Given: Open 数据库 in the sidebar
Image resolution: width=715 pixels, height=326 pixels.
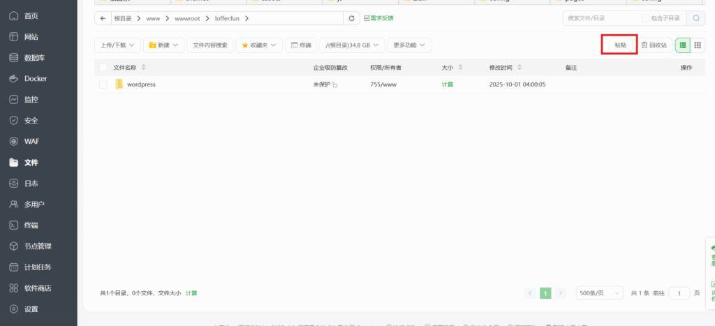Looking at the screenshot, I should click(35, 58).
